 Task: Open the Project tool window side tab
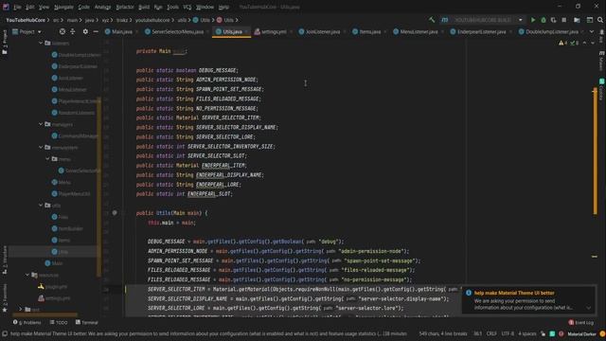click(5, 42)
